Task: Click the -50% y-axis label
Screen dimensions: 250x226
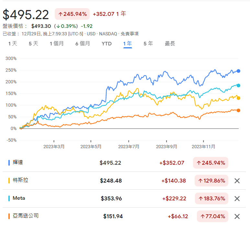Action: point(11,140)
